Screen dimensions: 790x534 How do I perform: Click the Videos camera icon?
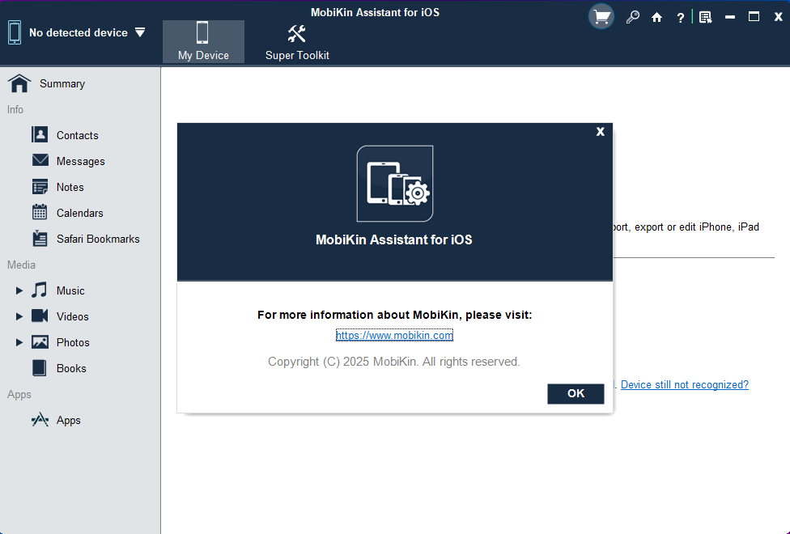click(x=40, y=316)
